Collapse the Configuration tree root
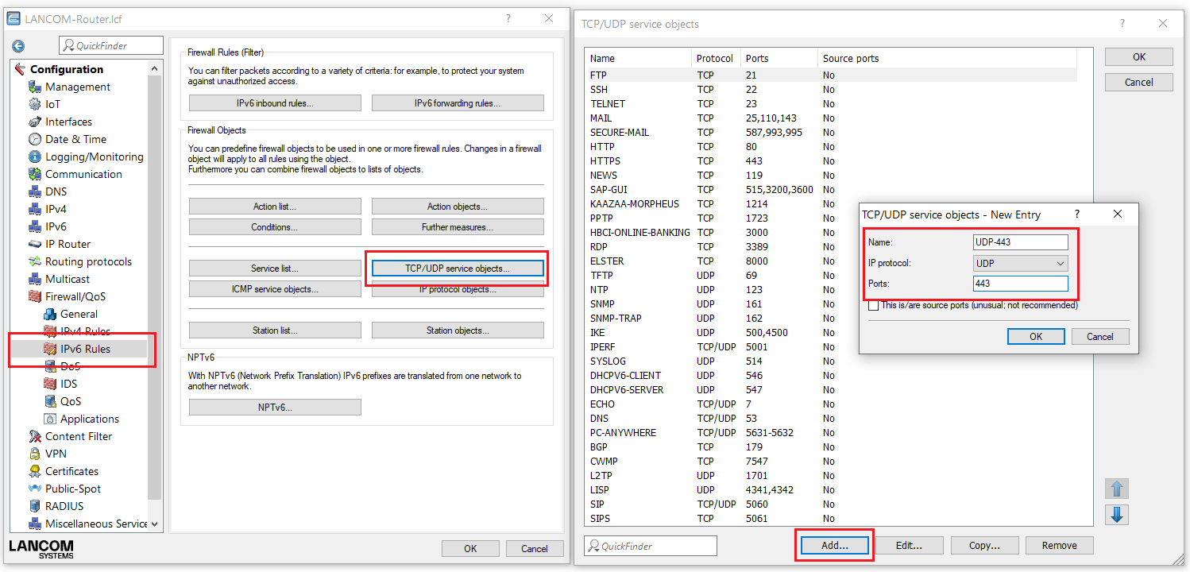The width and height of the screenshot is (1190, 572). coord(20,69)
